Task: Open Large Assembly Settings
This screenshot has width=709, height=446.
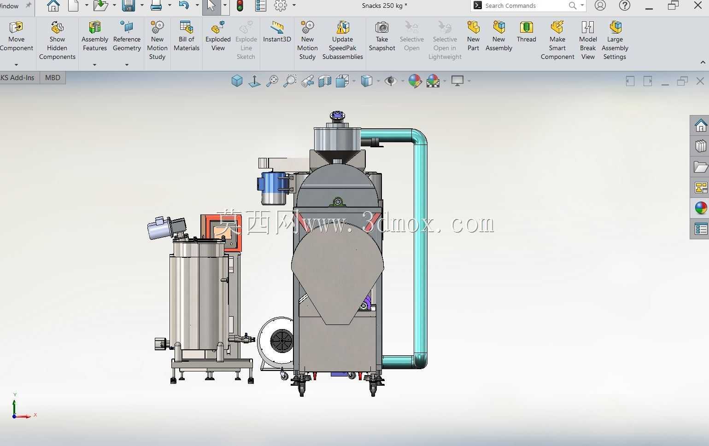Action: (x=615, y=41)
